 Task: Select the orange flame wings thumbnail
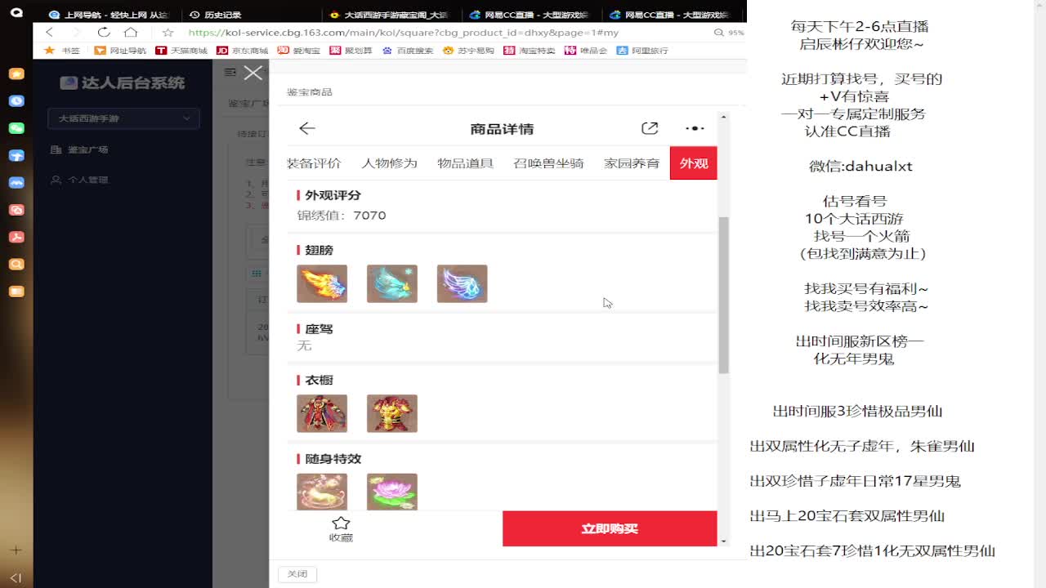coord(322,283)
